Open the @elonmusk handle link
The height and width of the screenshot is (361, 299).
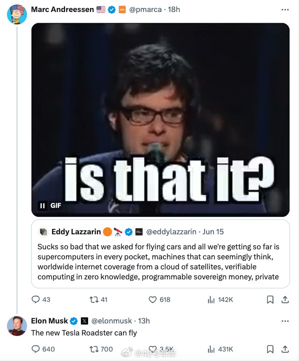pyautogui.click(x=111, y=321)
